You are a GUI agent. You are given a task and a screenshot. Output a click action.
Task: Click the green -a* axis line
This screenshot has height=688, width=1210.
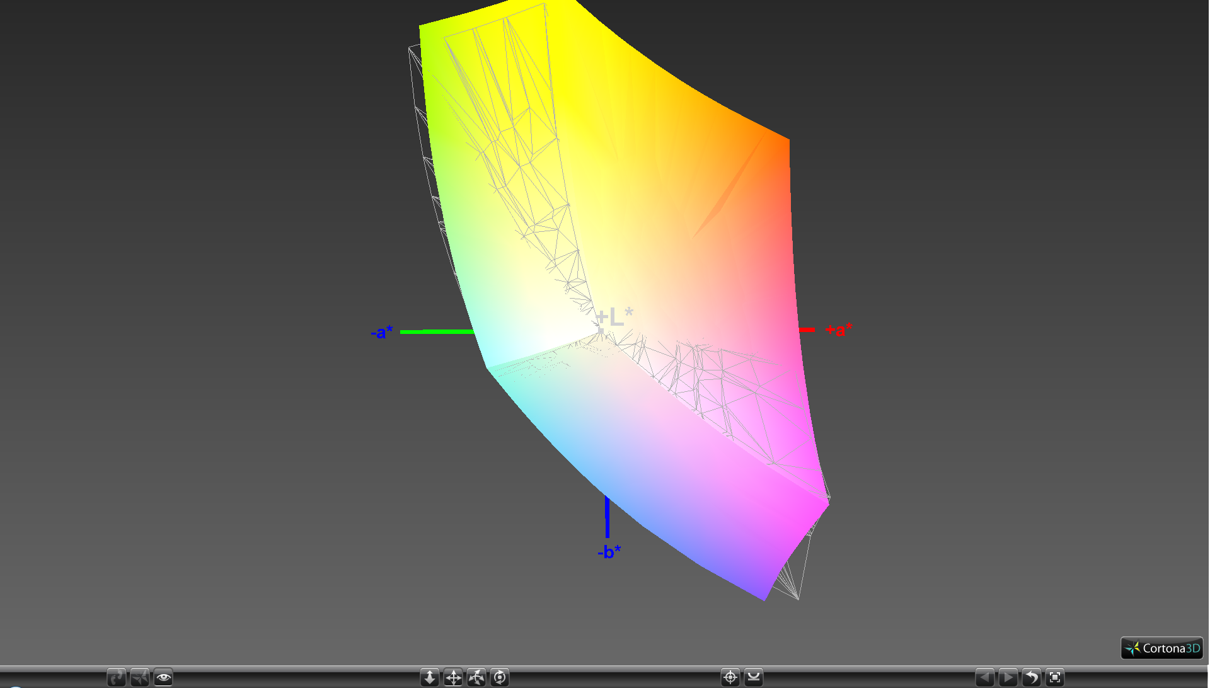click(x=436, y=331)
